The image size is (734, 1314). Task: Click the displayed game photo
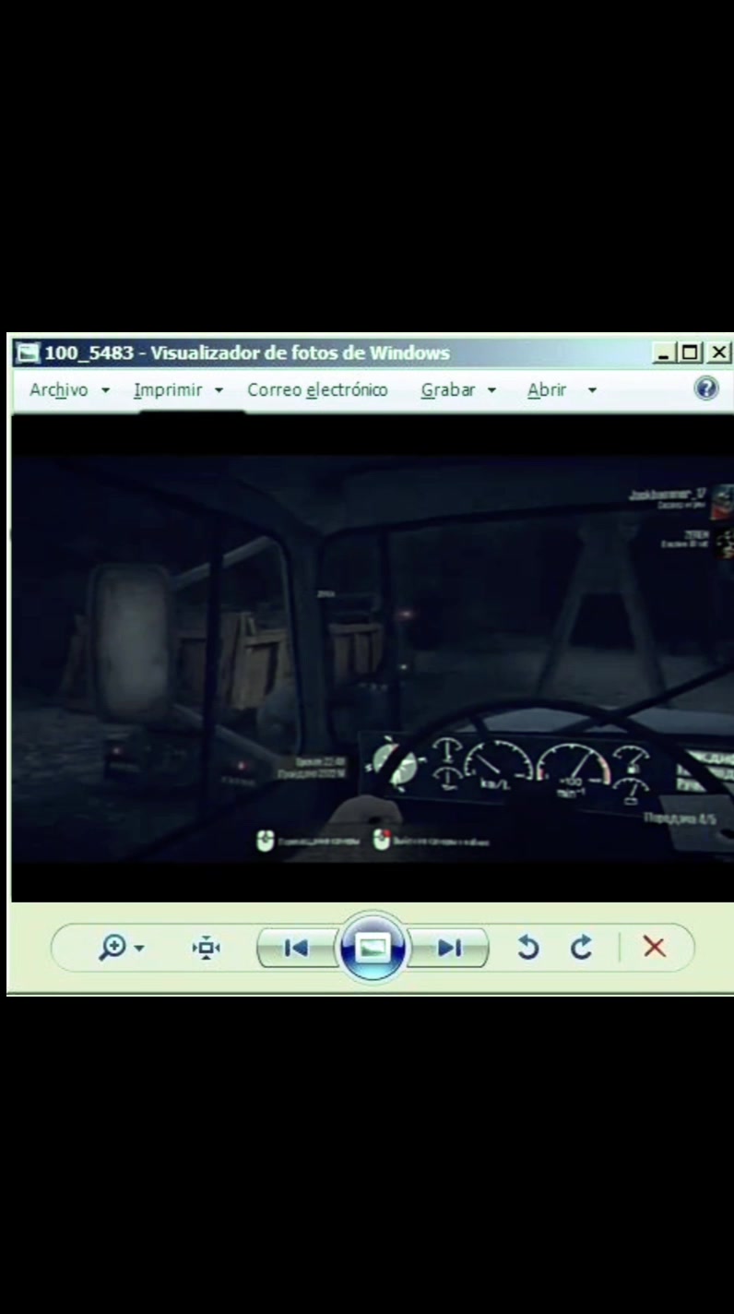373,658
